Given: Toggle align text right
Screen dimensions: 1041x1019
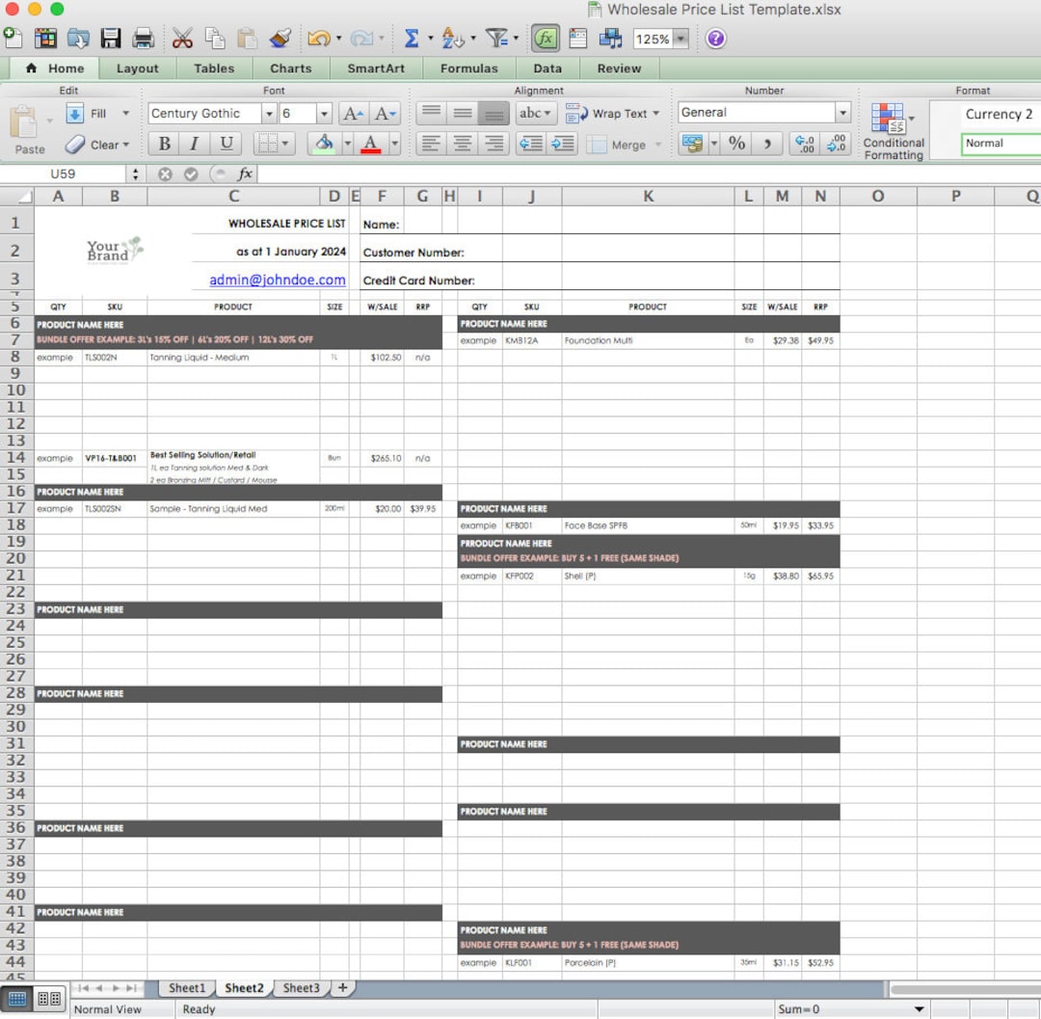Looking at the screenshot, I should [494, 144].
